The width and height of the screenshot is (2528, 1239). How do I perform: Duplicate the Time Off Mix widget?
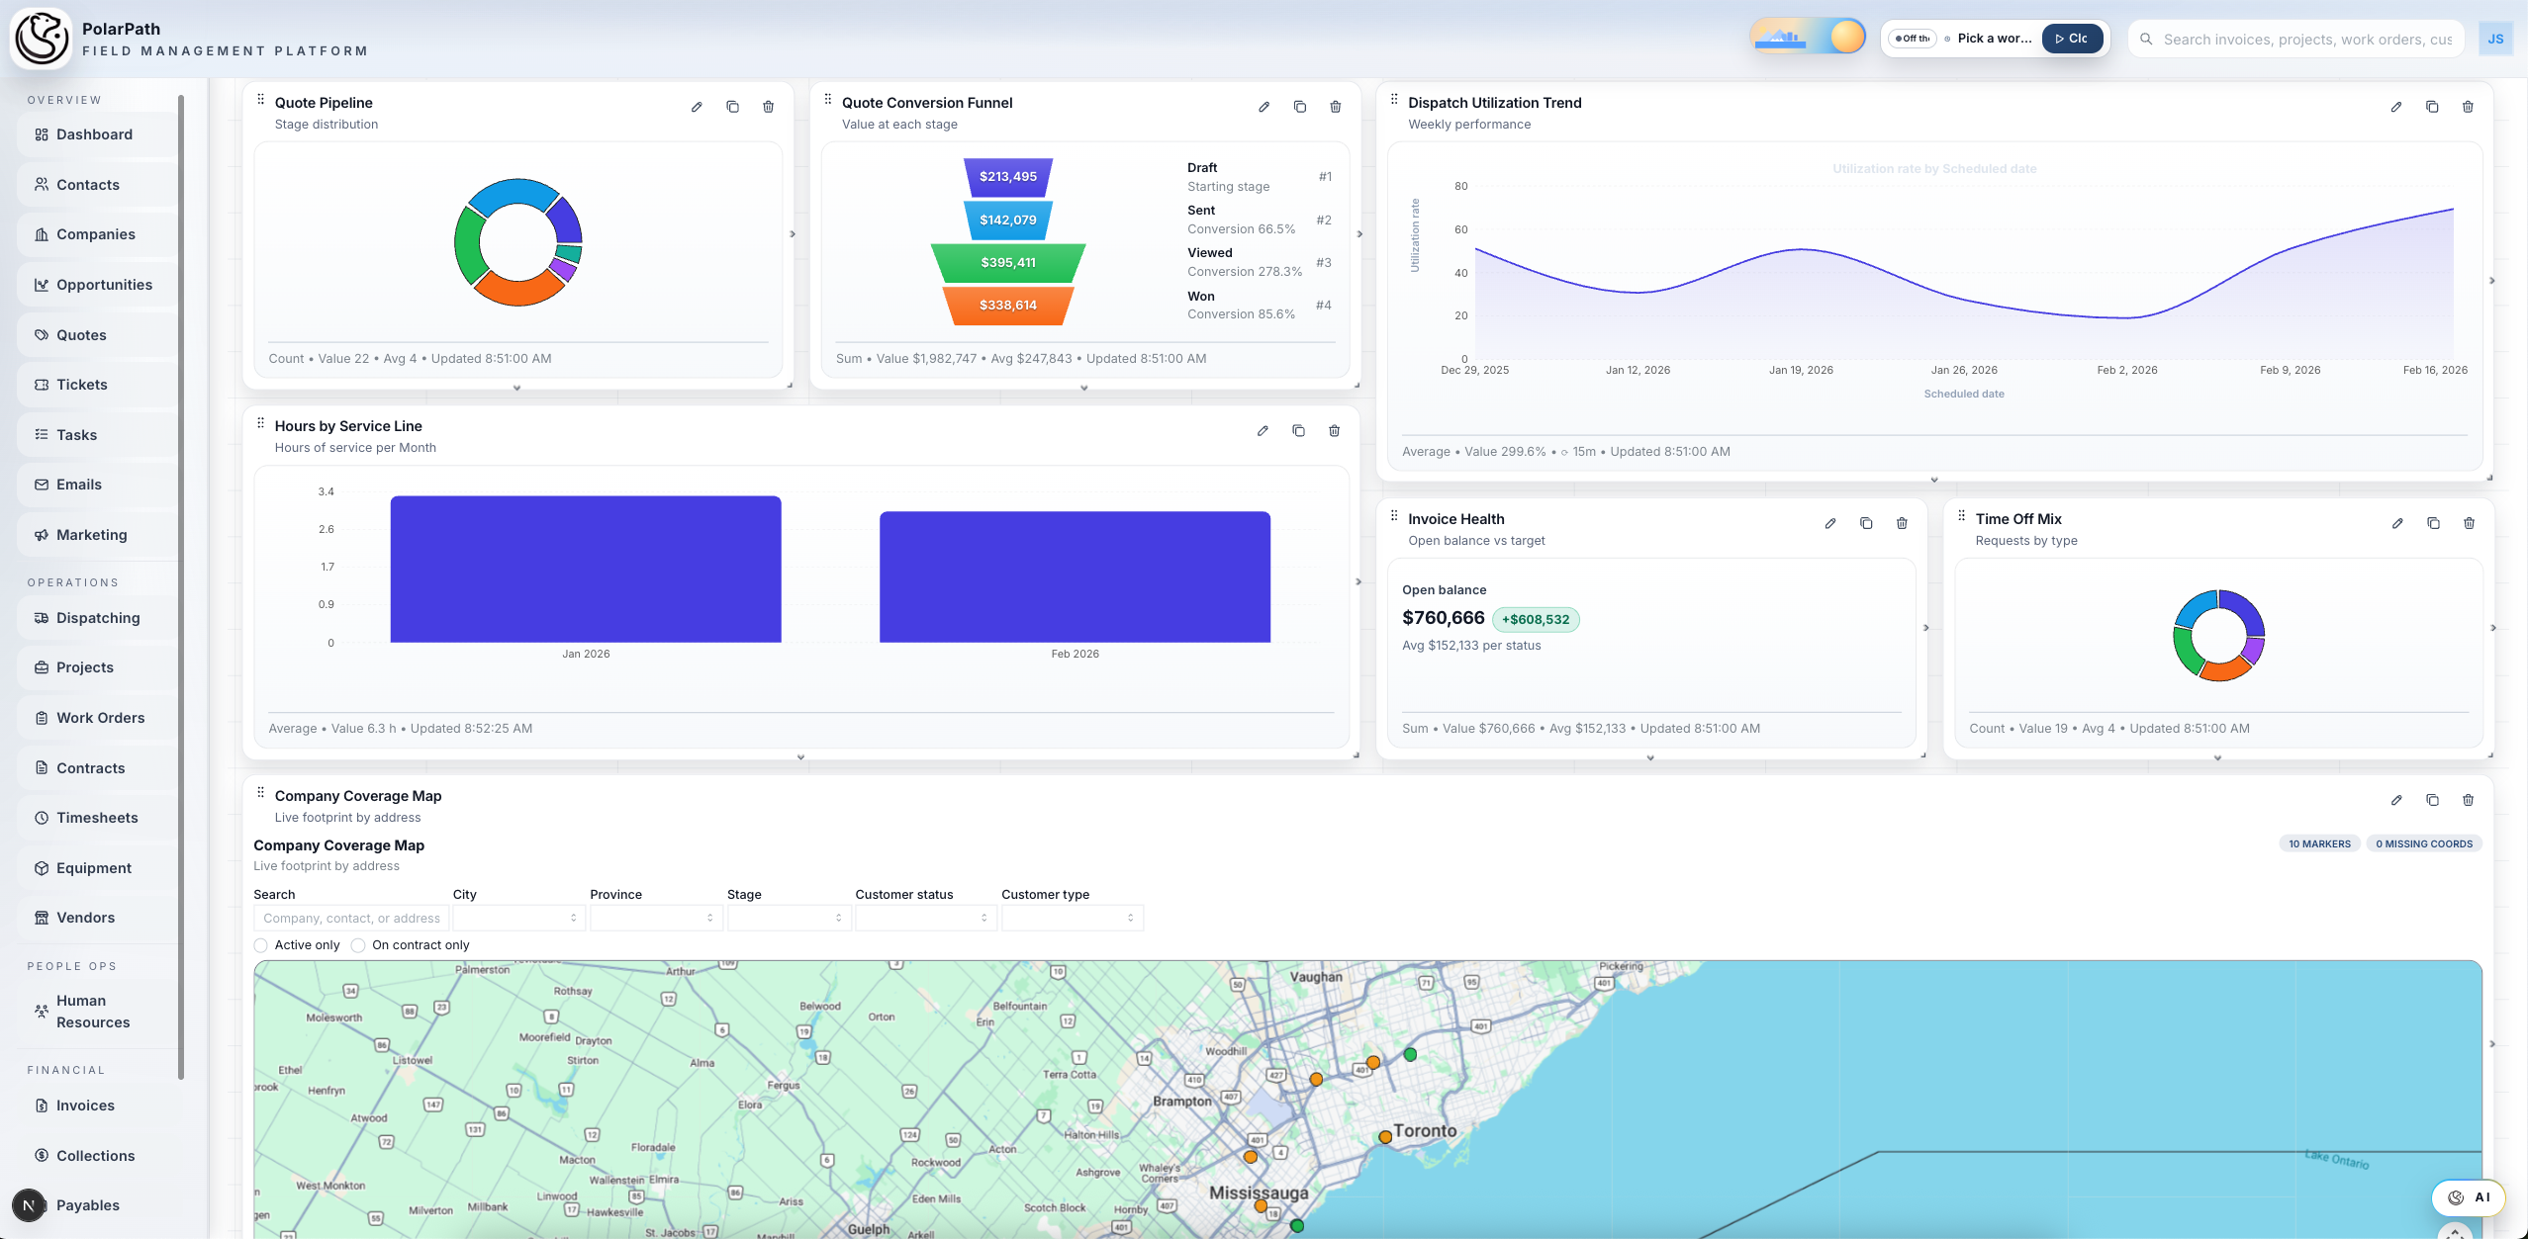tap(2433, 523)
